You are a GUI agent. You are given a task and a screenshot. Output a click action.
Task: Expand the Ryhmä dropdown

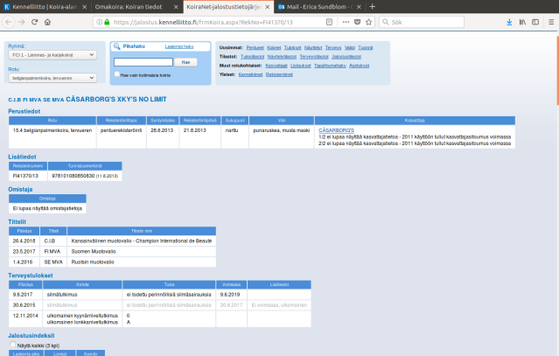(53, 54)
